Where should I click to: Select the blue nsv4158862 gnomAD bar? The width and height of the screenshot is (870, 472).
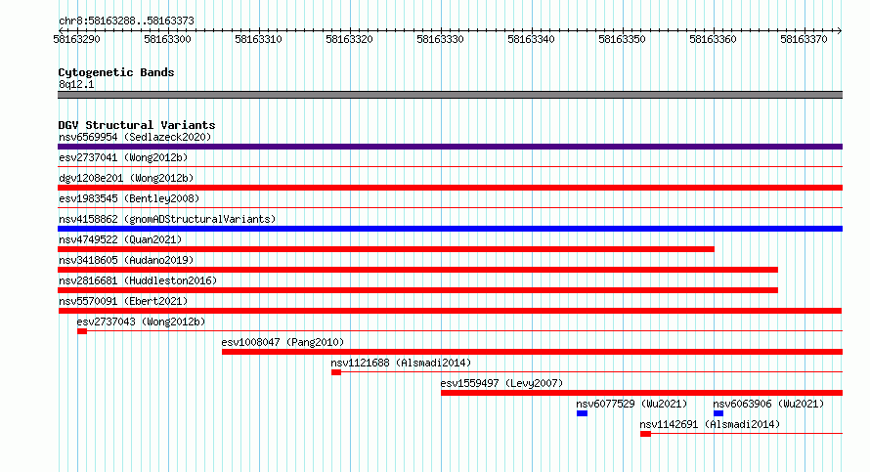click(x=450, y=229)
